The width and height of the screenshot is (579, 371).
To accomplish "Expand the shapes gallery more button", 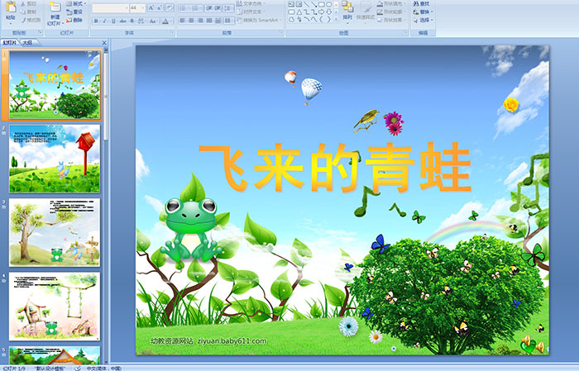I will (336, 19).
